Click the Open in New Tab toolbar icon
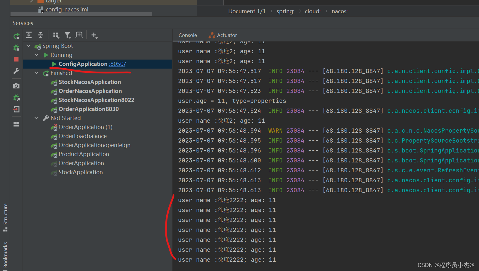This screenshot has height=271, width=479. (x=79, y=35)
